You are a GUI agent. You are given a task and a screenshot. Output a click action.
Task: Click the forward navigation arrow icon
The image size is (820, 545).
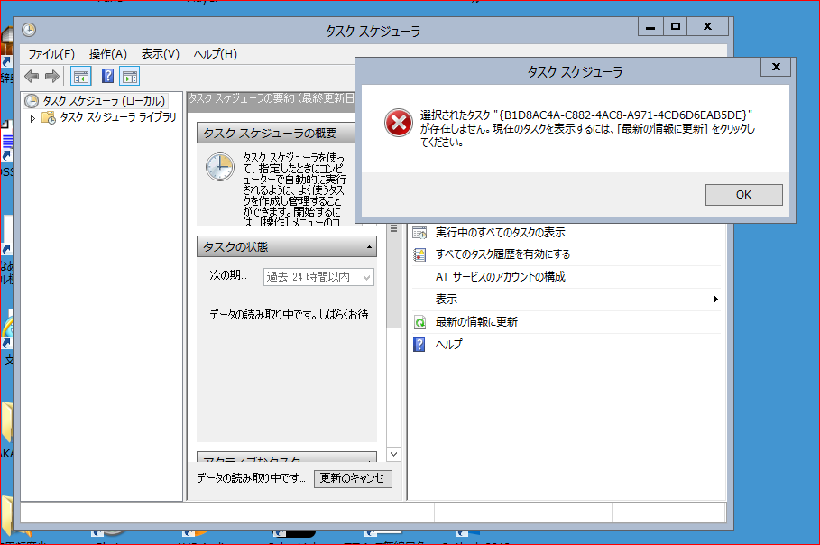coord(51,75)
